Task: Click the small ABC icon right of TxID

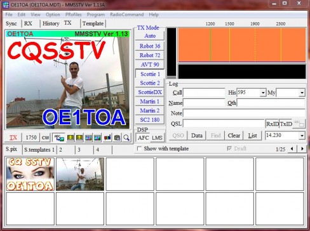Action: 299,124
